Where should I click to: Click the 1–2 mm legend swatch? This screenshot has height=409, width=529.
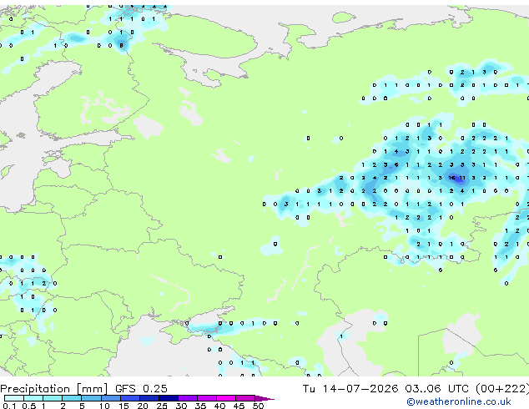(x=53, y=398)
